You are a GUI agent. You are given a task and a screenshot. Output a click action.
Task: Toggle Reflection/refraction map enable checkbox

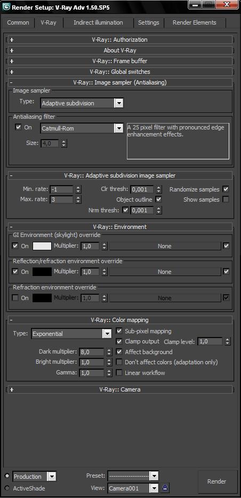pyautogui.click(x=226, y=272)
